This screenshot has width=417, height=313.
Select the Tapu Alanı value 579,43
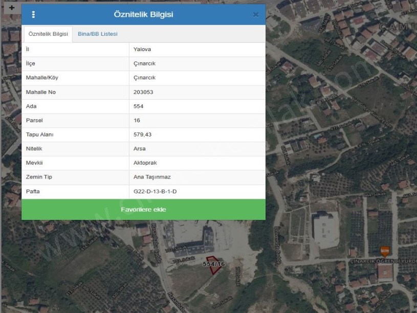coord(142,135)
